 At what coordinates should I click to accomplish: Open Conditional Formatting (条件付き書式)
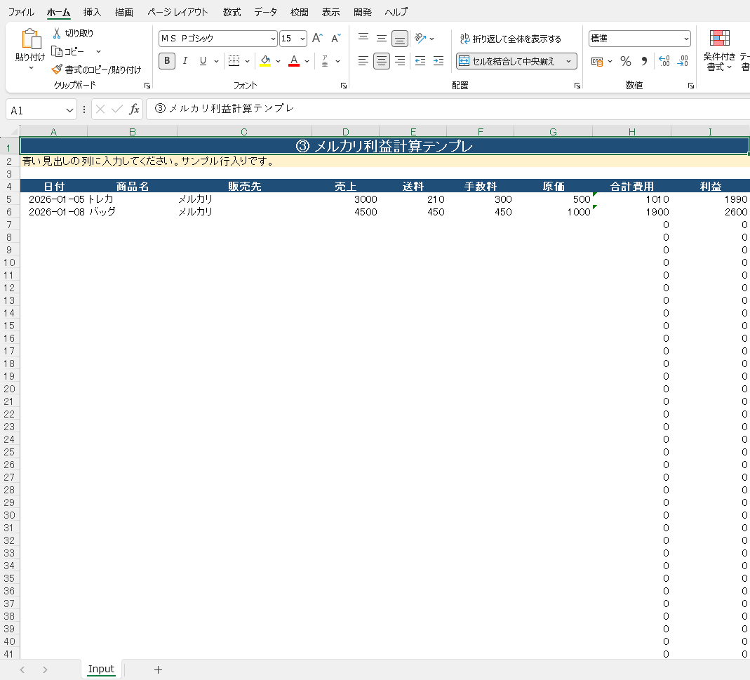[x=719, y=50]
